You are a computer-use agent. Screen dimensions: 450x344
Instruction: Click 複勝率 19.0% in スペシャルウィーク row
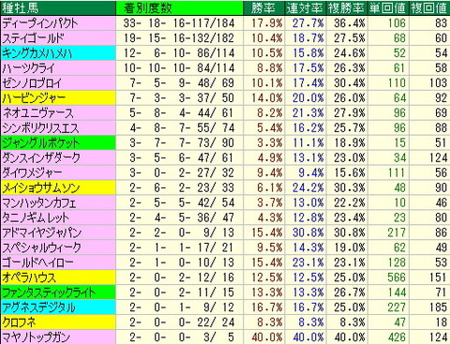click(x=350, y=247)
